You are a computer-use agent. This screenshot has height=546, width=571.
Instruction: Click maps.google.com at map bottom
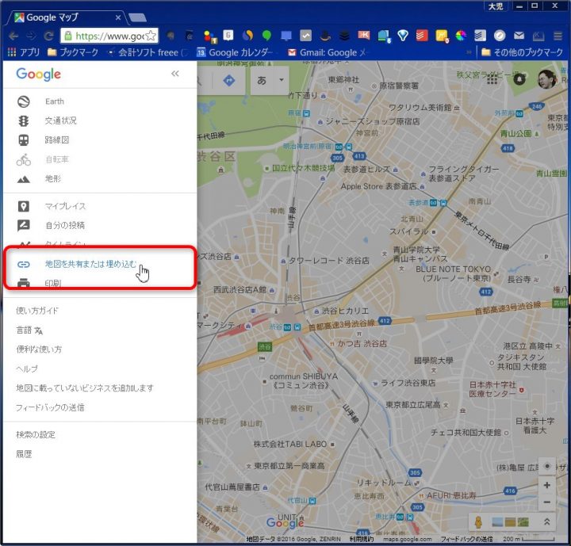[407, 539]
